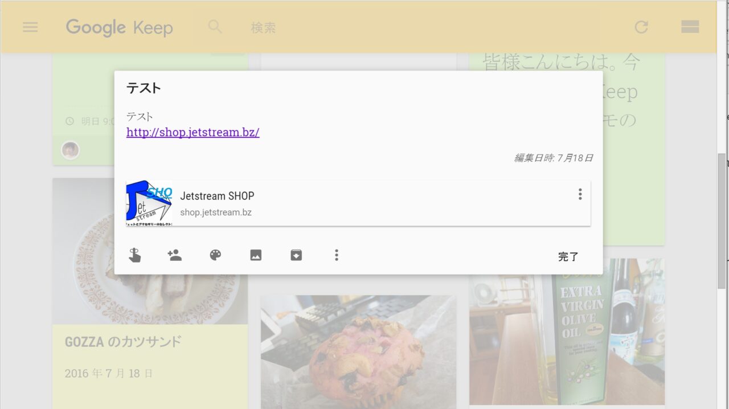Click the reminder finger icon in the note

point(134,255)
